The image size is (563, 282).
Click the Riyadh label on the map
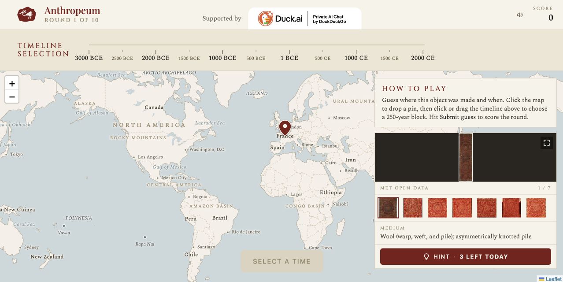(x=352, y=171)
